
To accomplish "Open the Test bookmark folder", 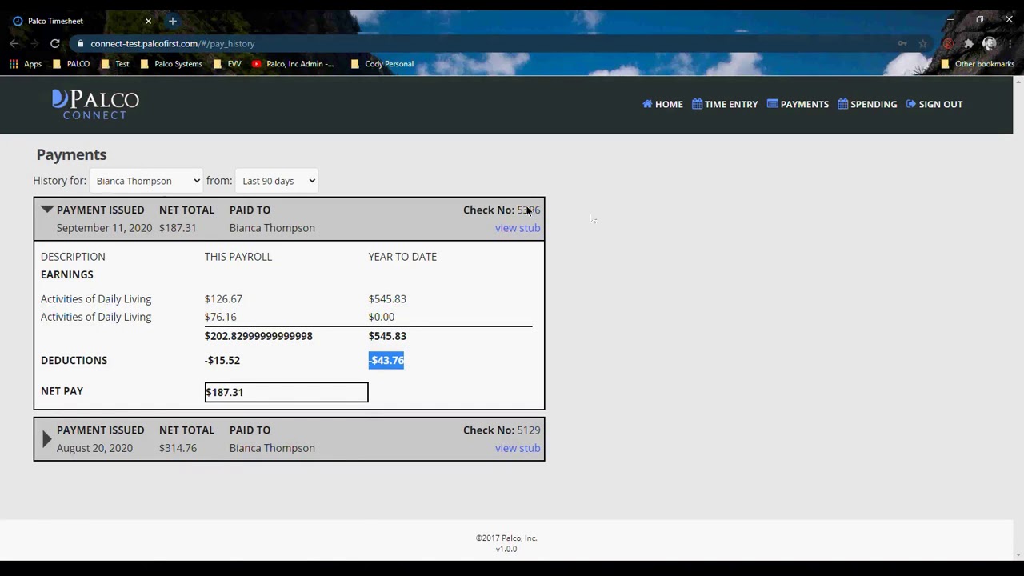I will click(115, 64).
